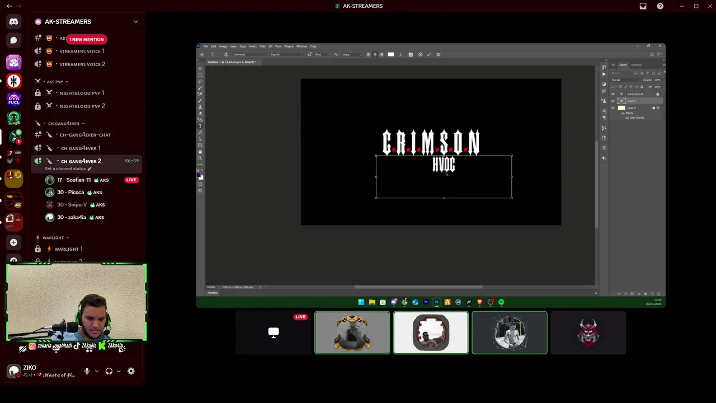Open microphone options dropdown arrow

(x=96, y=371)
